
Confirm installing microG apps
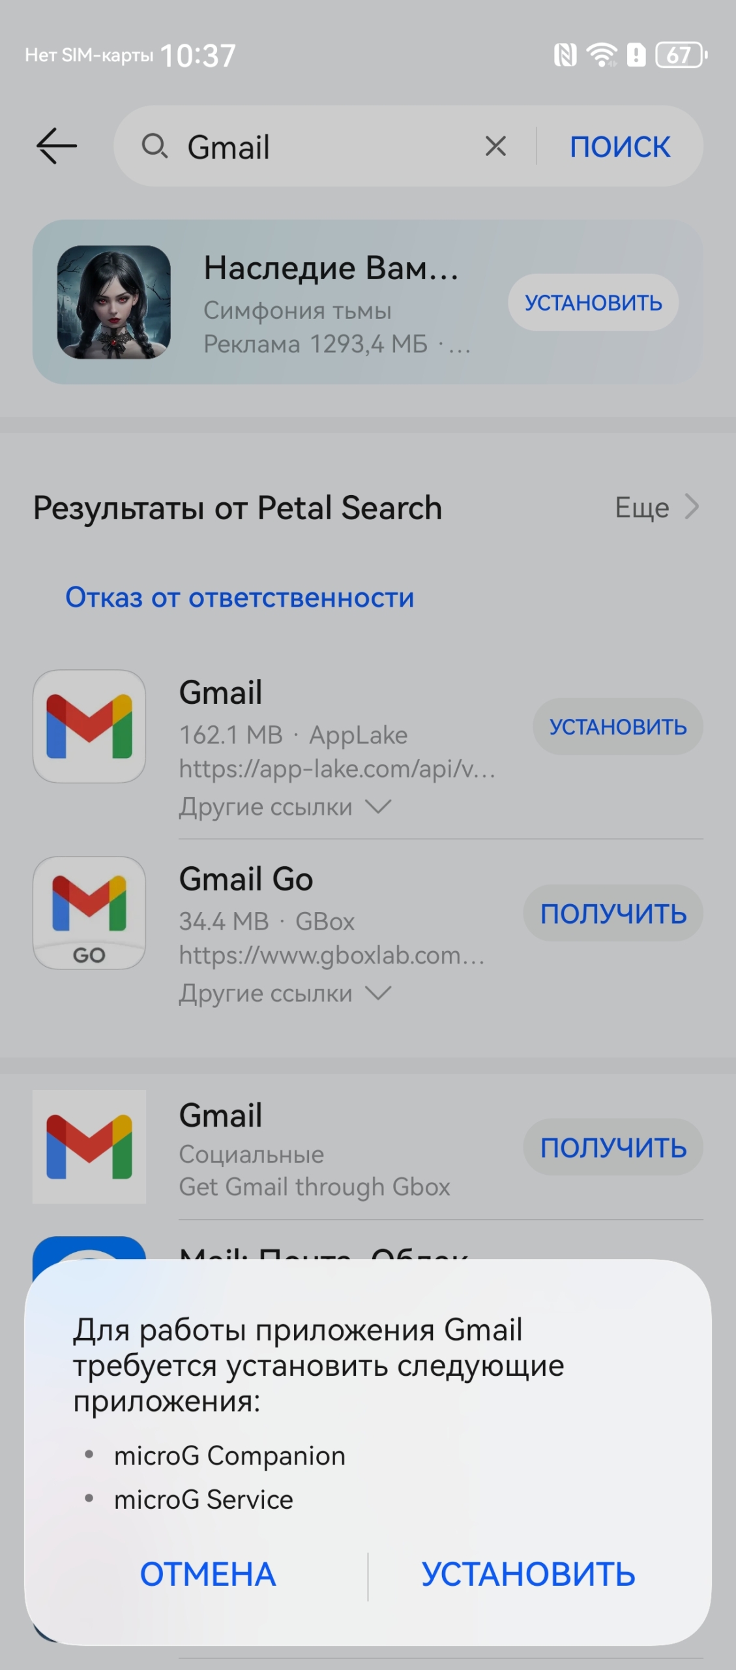coord(528,1575)
